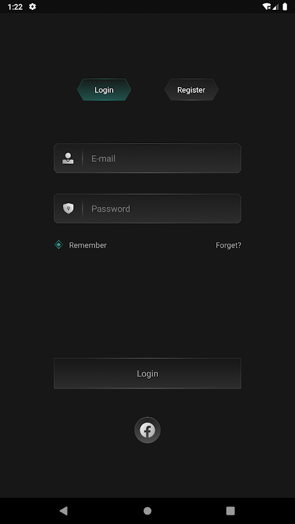Click the Remember label text
The height and width of the screenshot is (524, 295).
88,245
